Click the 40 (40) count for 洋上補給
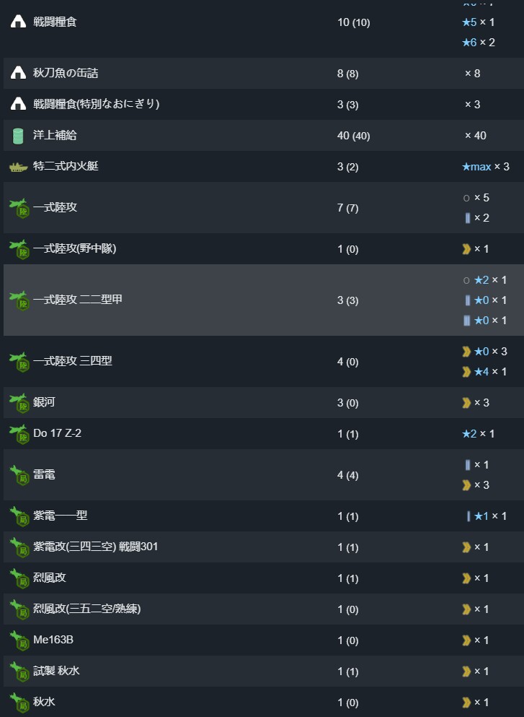This screenshot has height=717, width=524. point(353,136)
